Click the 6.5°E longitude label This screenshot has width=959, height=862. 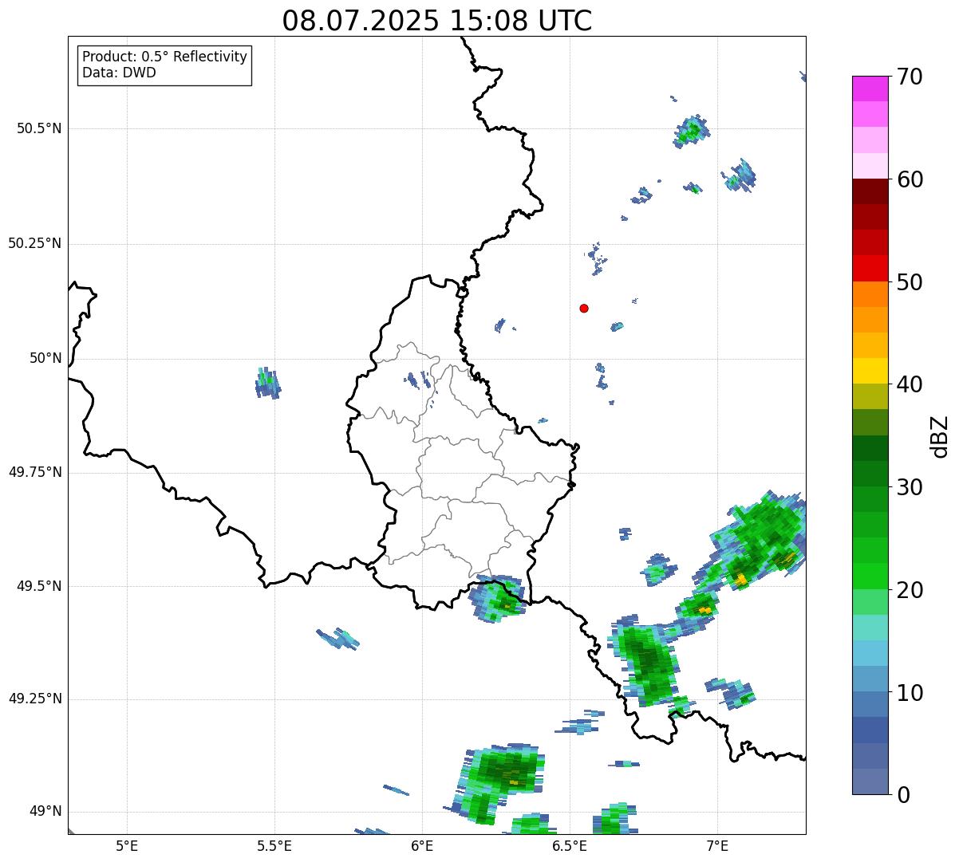tap(570, 846)
